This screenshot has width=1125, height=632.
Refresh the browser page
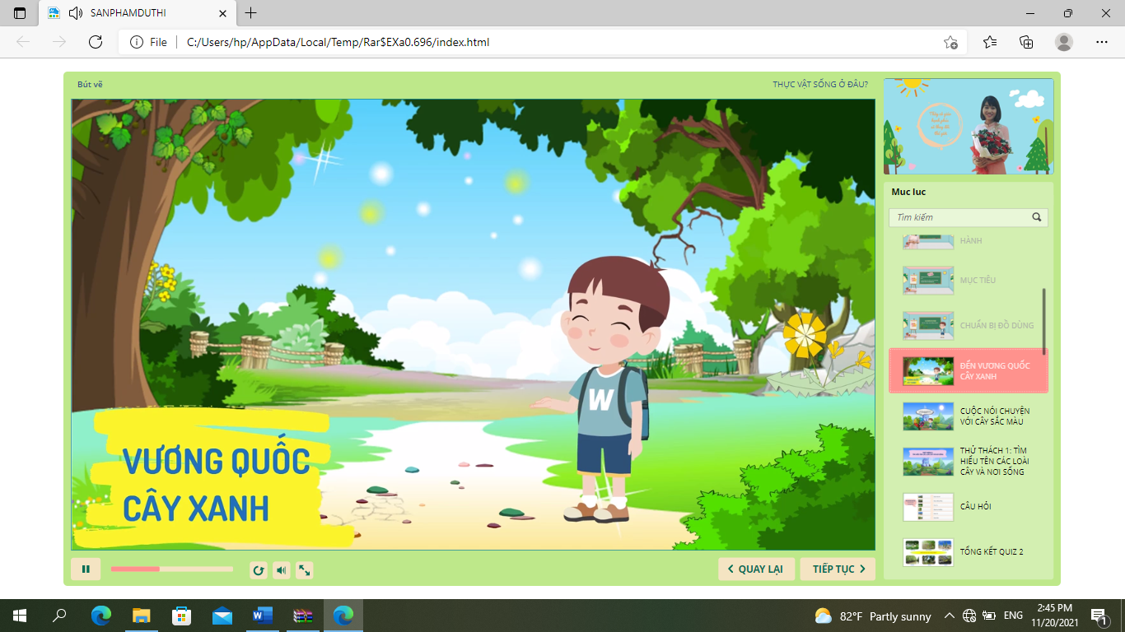tap(96, 42)
